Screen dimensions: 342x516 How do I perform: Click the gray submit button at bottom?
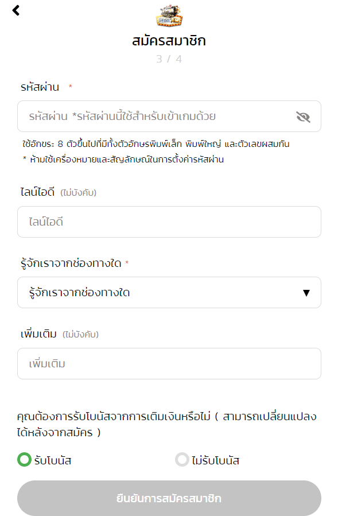(170, 498)
